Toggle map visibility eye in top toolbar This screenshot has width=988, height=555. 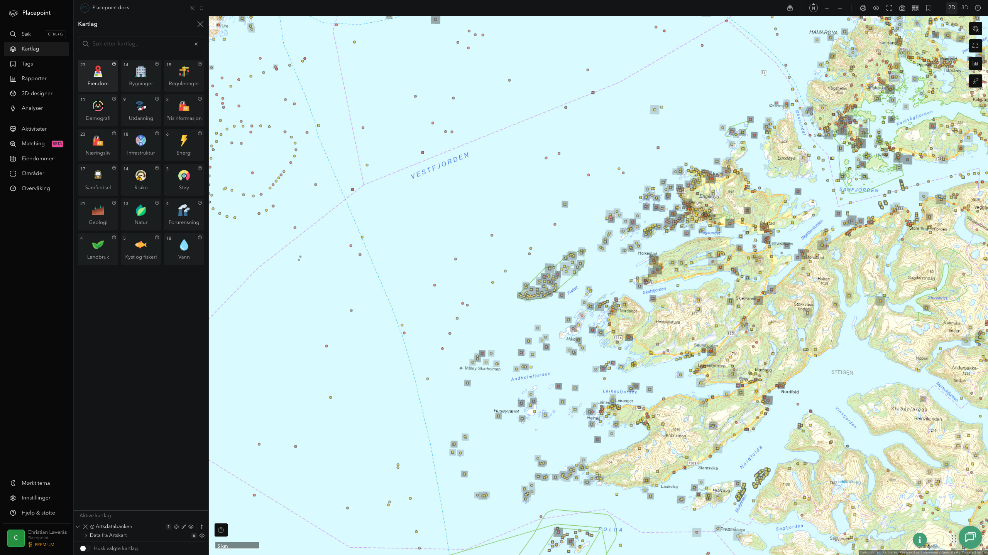(876, 8)
